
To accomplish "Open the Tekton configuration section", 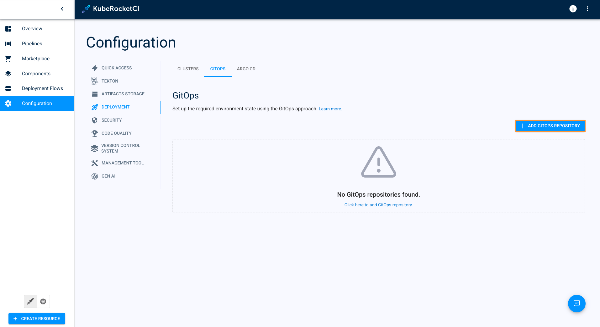I will [x=109, y=81].
